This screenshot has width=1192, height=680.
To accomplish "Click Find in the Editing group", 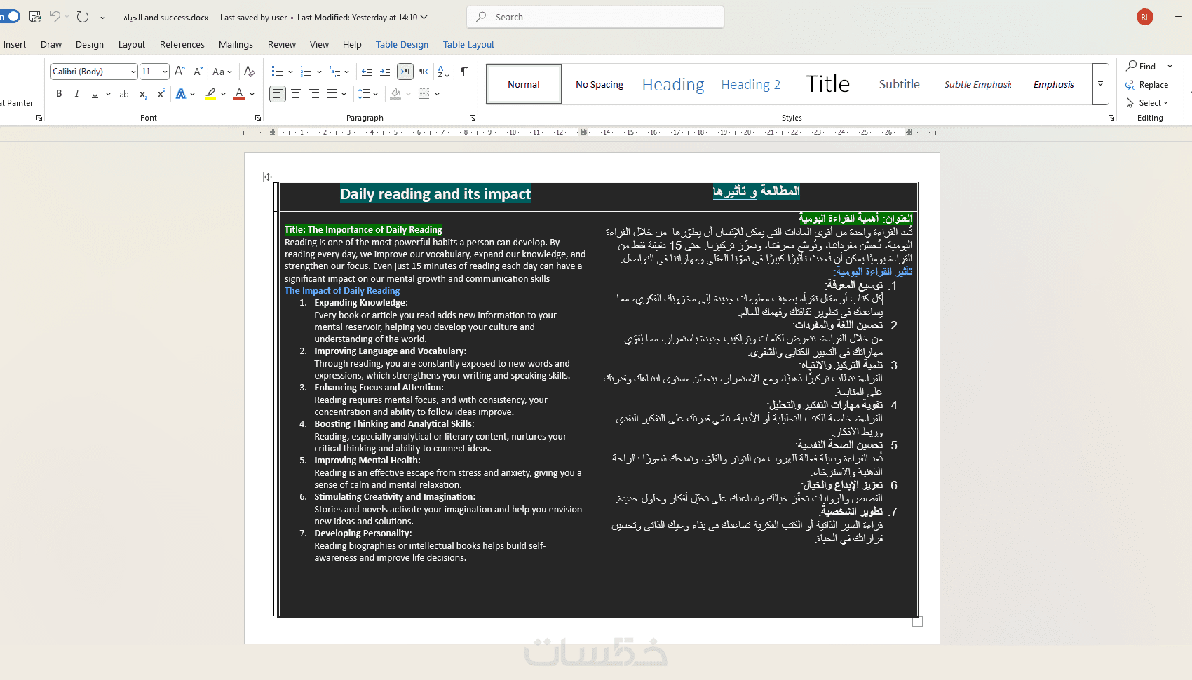I will [1142, 66].
